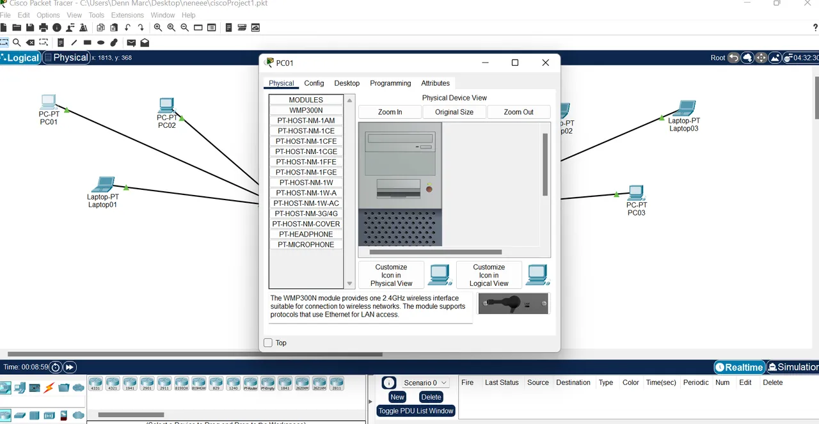Open the Network Information icon in toolbar

coord(57,27)
